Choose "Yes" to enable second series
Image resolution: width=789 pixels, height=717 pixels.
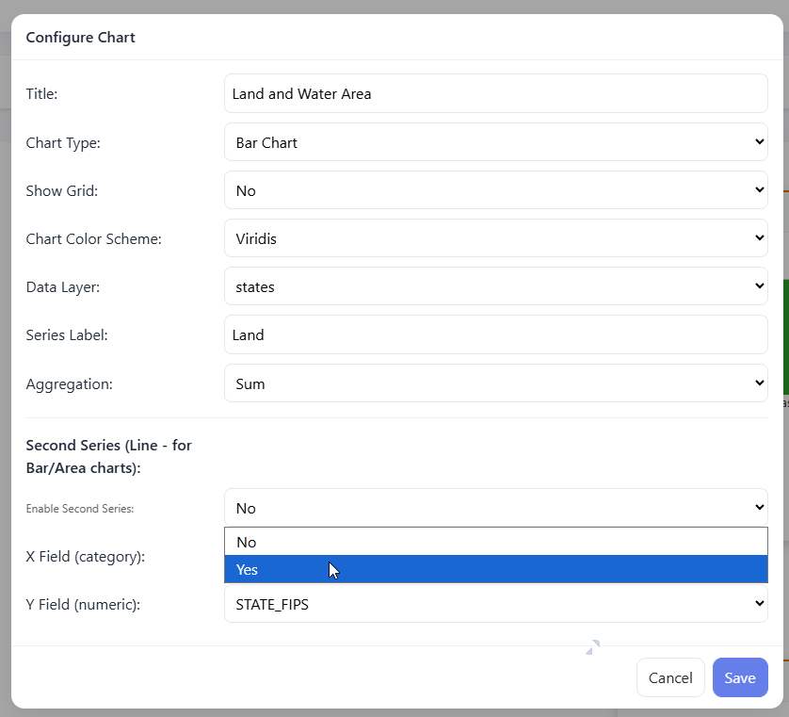click(x=496, y=569)
